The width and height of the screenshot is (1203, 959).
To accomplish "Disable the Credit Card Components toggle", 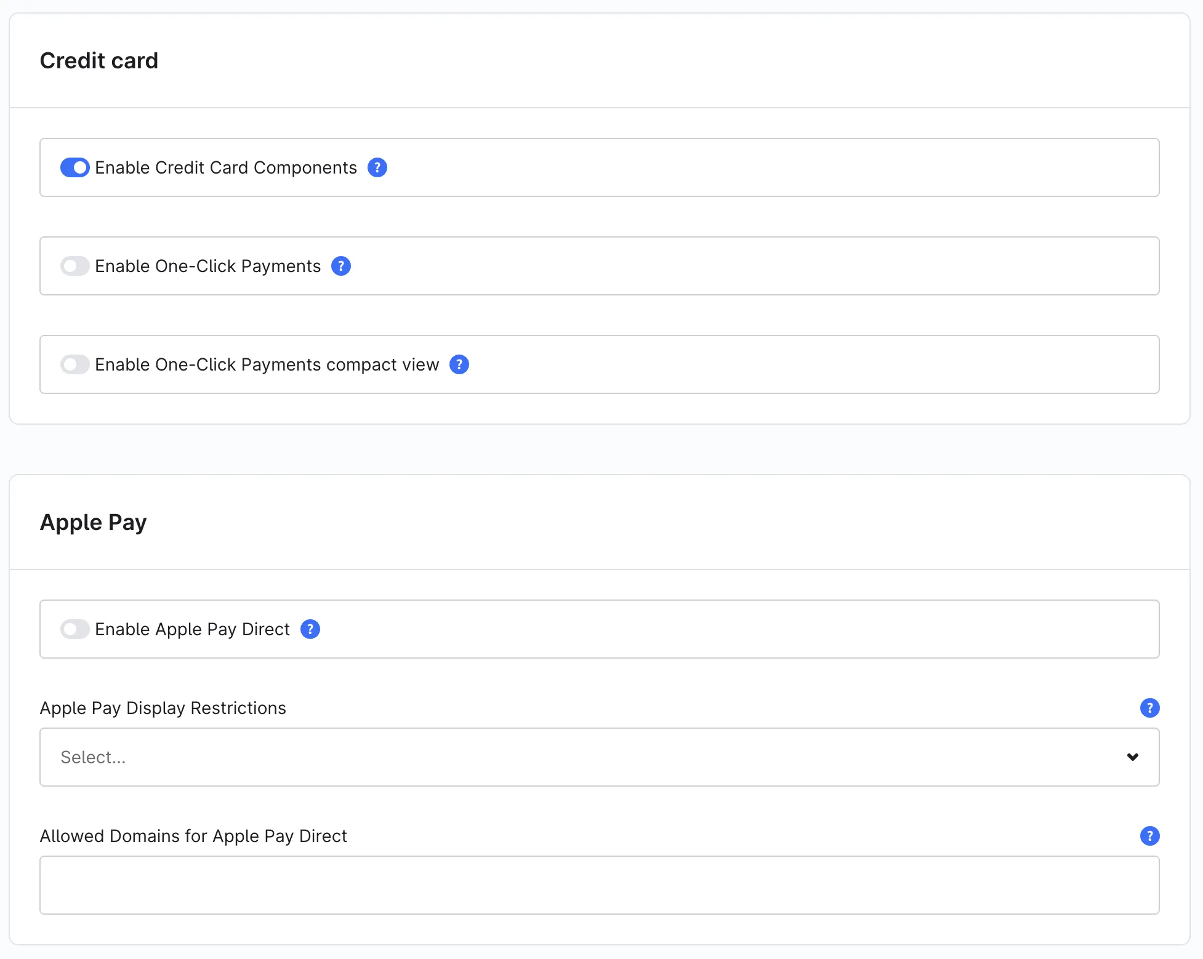I will 75,167.
